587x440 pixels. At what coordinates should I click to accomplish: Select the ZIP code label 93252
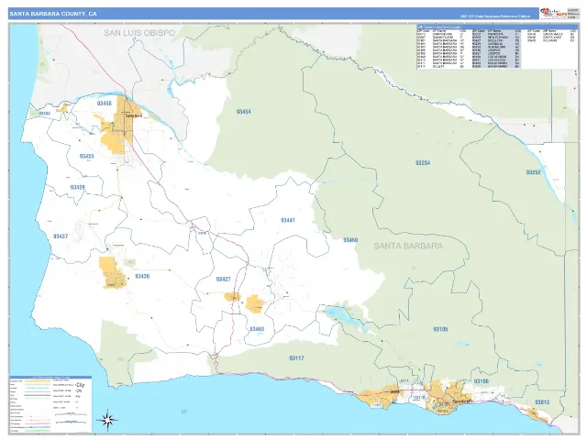coord(533,172)
